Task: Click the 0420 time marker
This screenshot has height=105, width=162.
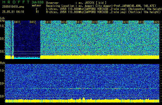Action: [x=156, y=22]
